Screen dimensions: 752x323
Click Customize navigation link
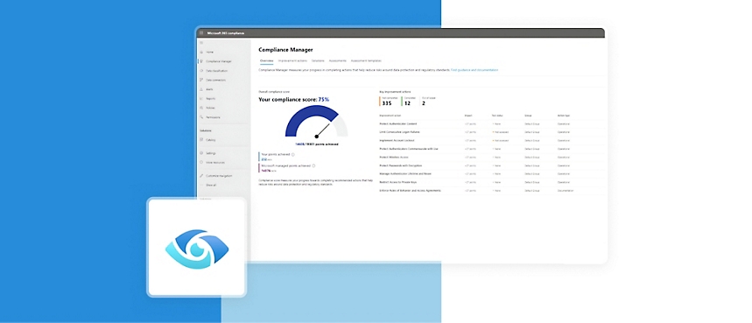(x=219, y=176)
